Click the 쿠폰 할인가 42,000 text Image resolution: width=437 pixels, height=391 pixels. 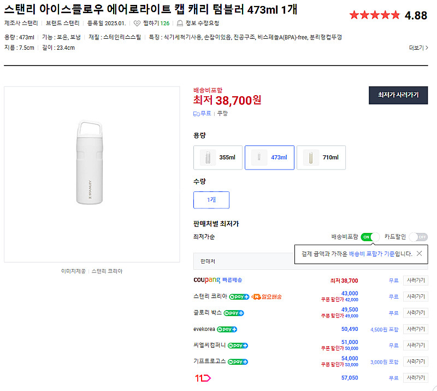tap(339, 300)
